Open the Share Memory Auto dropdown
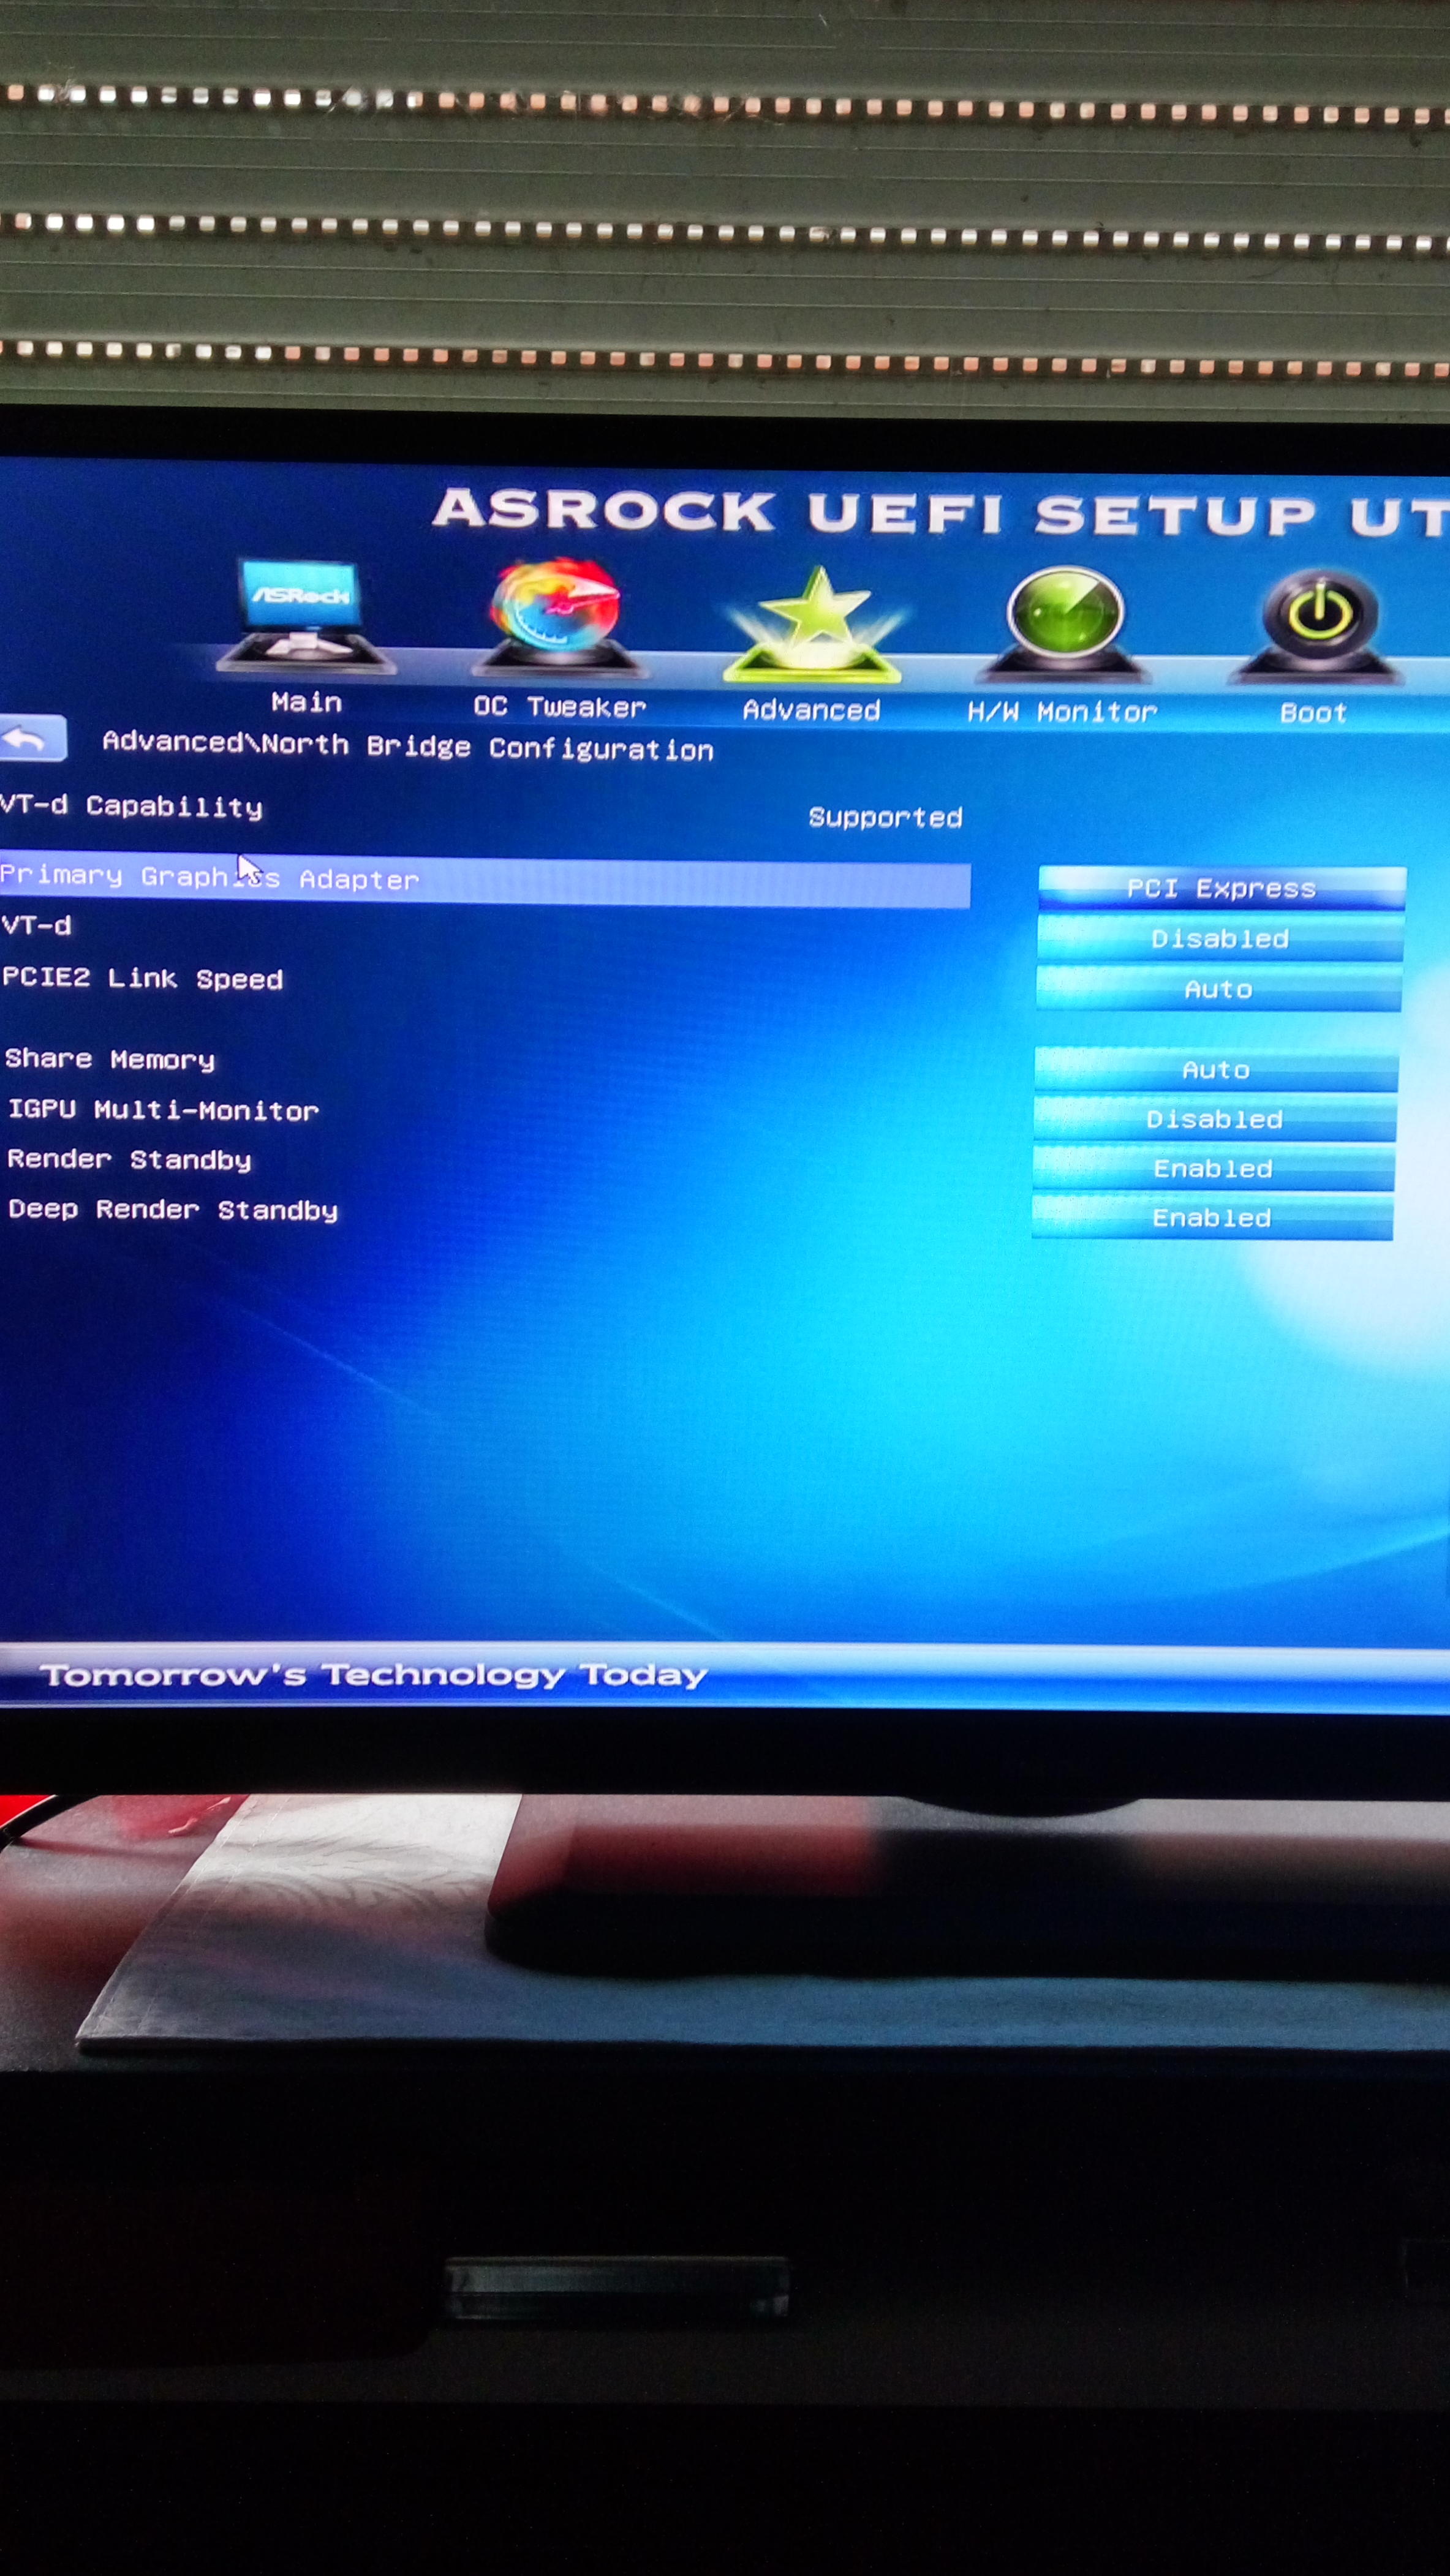Image resolution: width=1450 pixels, height=2576 pixels. pos(1216,1070)
